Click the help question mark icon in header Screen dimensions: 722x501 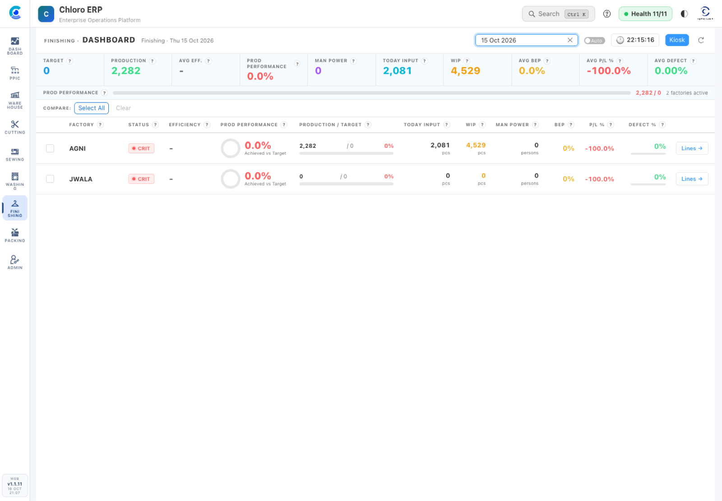click(607, 14)
